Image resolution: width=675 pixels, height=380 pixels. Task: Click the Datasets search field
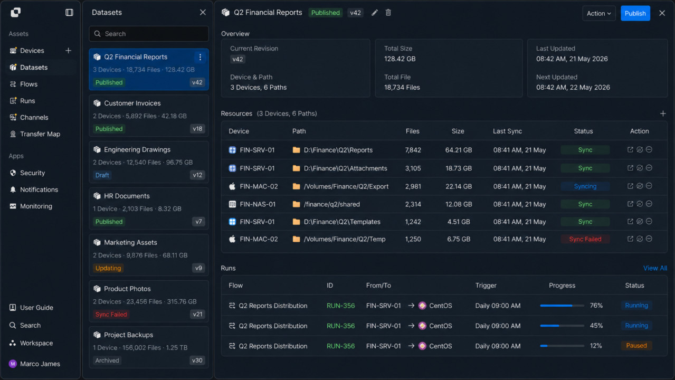pyautogui.click(x=149, y=34)
